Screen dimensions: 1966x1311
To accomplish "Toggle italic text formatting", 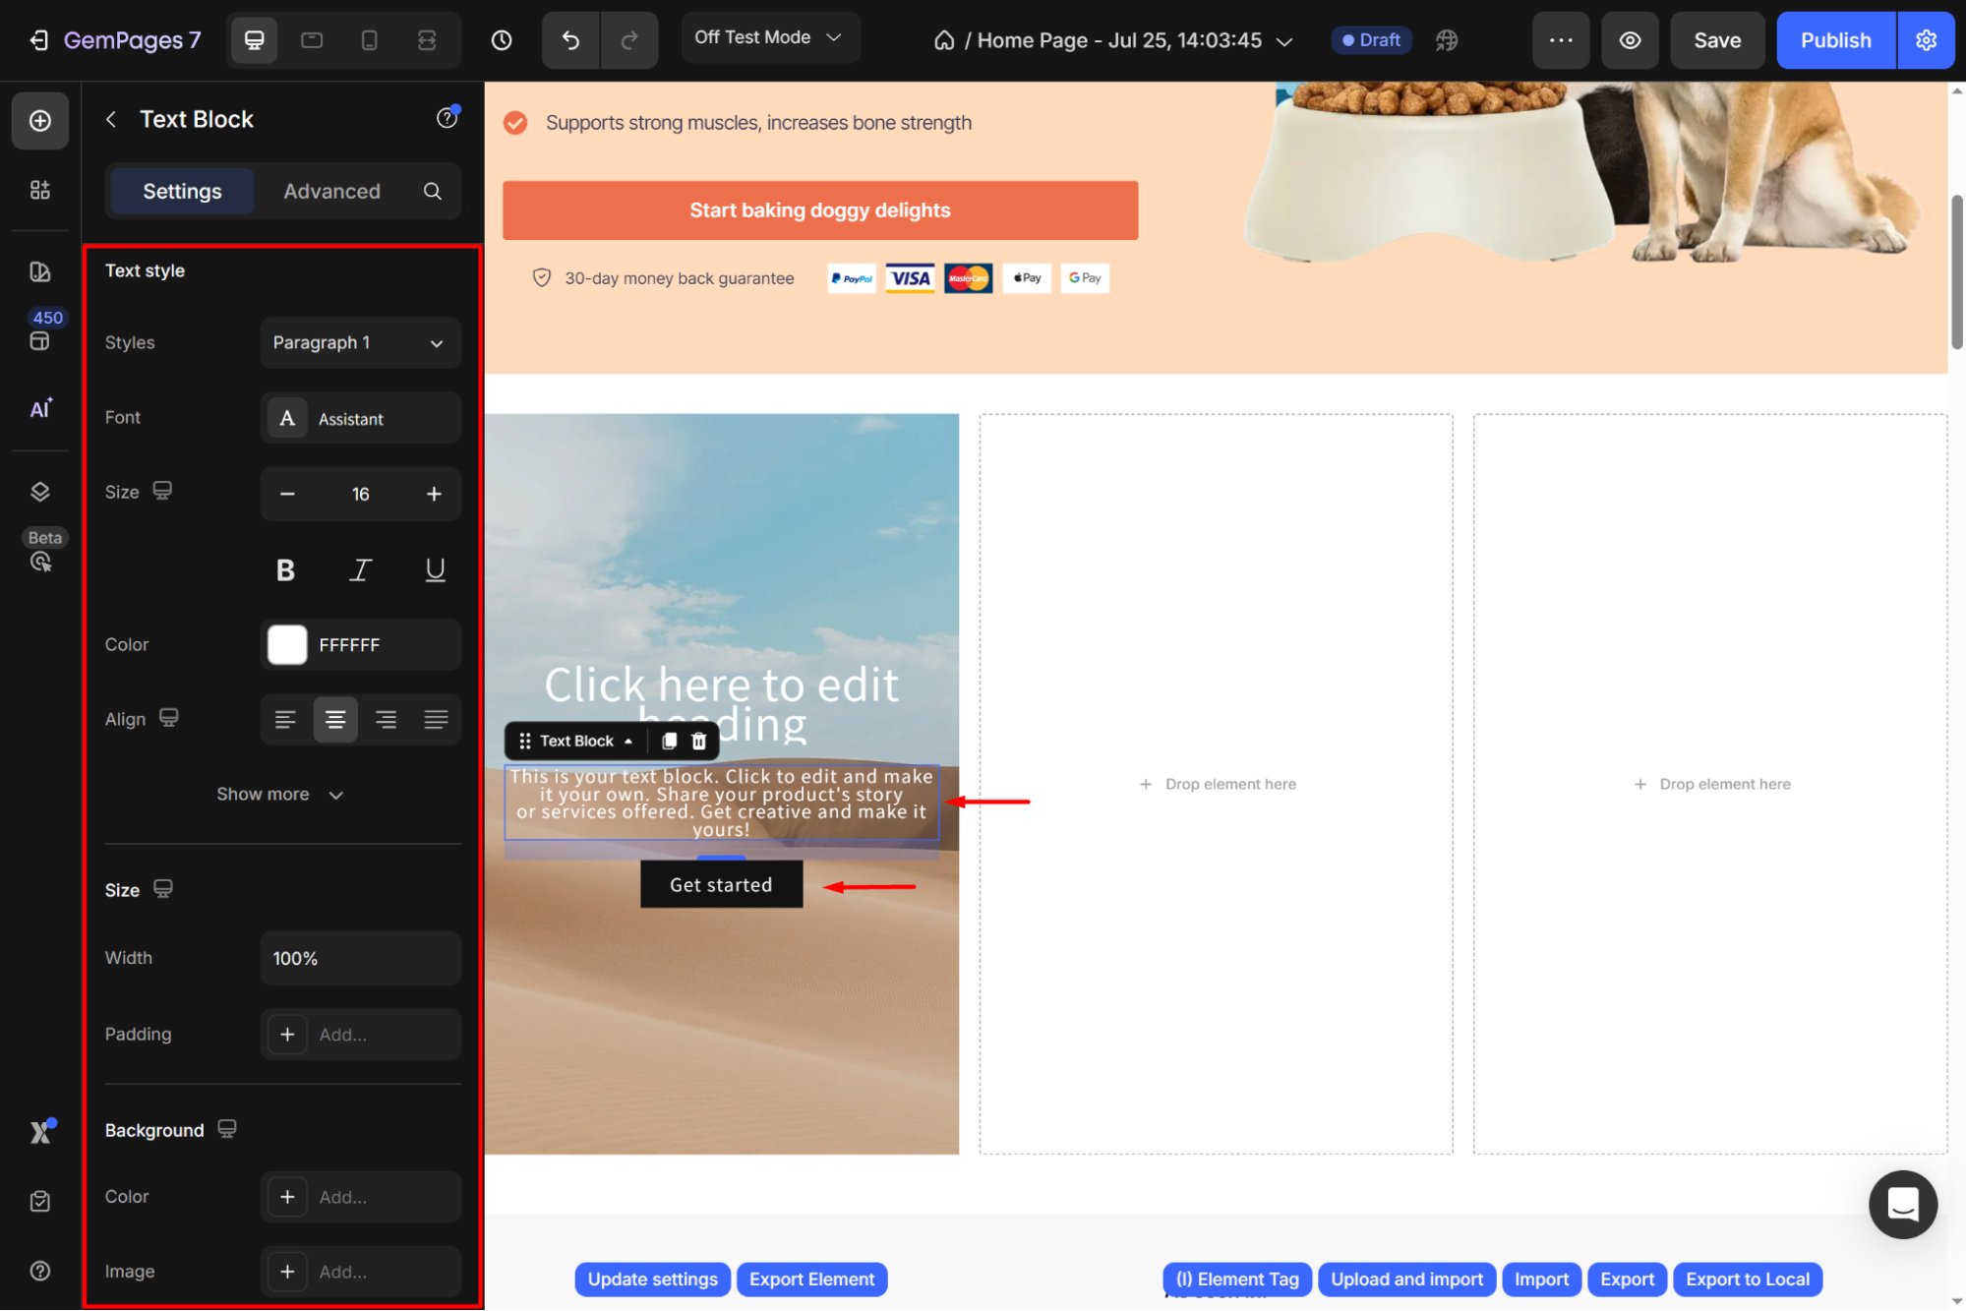I will (x=360, y=569).
